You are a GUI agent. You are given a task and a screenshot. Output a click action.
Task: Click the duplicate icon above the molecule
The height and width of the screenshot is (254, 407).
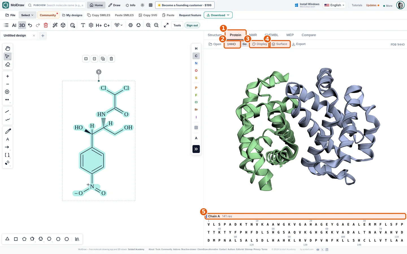[103, 59]
